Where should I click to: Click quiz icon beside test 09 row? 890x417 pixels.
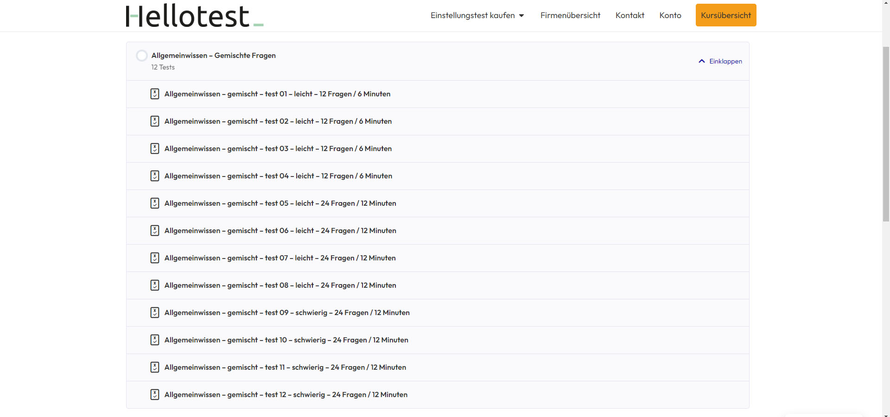[155, 313]
